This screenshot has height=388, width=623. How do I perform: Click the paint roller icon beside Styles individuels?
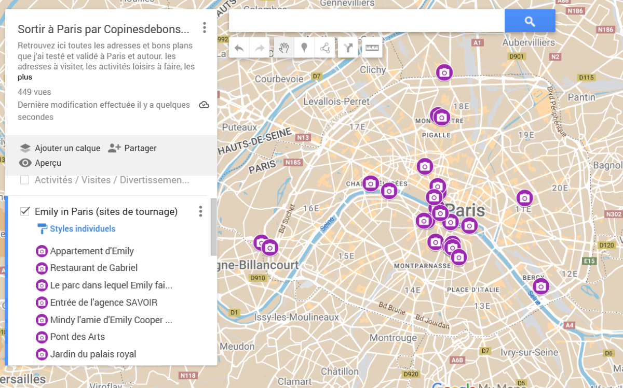click(x=42, y=228)
